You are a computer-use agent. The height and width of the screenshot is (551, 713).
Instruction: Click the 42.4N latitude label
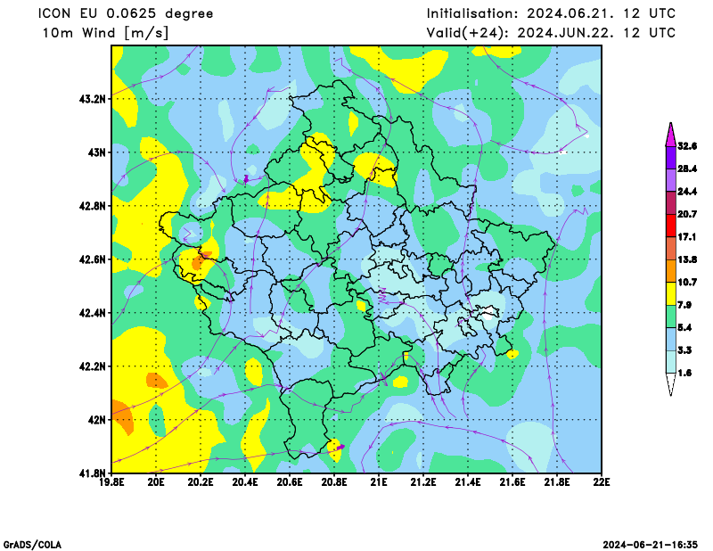pyautogui.click(x=92, y=313)
